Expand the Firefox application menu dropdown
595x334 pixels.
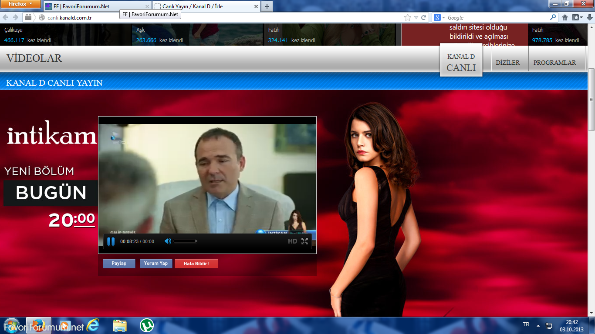tap(21, 4)
